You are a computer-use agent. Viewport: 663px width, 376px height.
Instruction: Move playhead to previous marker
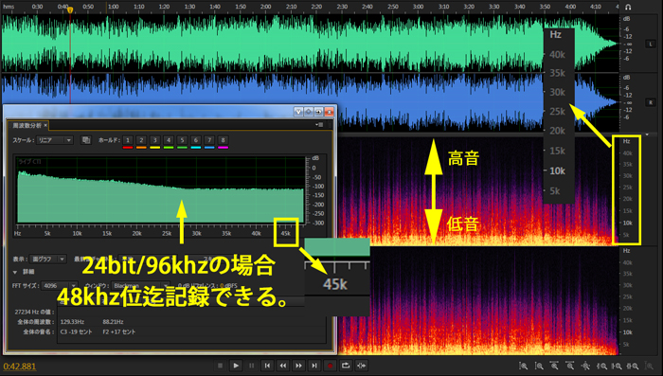(x=267, y=366)
